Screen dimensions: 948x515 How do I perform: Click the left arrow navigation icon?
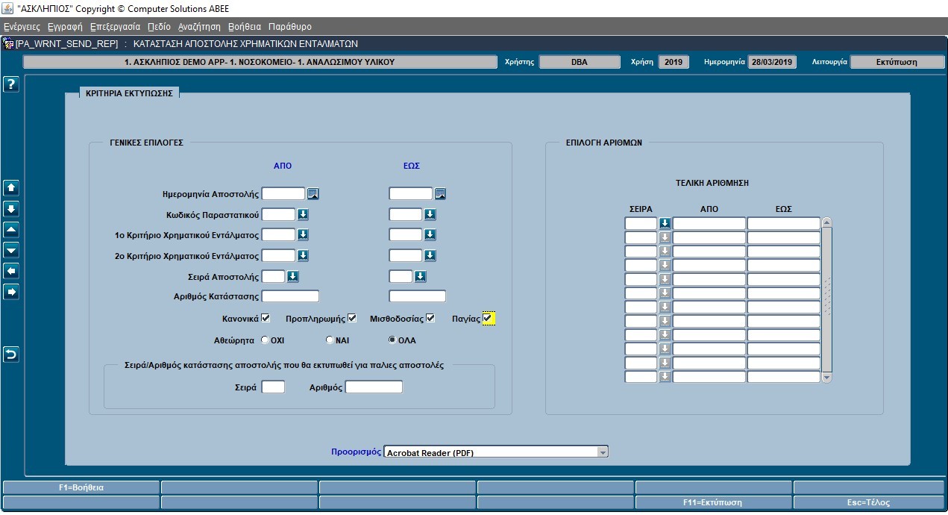pyautogui.click(x=11, y=272)
